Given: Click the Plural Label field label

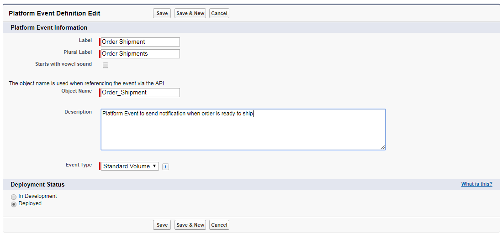Looking at the screenshot, I should (x=78, y=52).
